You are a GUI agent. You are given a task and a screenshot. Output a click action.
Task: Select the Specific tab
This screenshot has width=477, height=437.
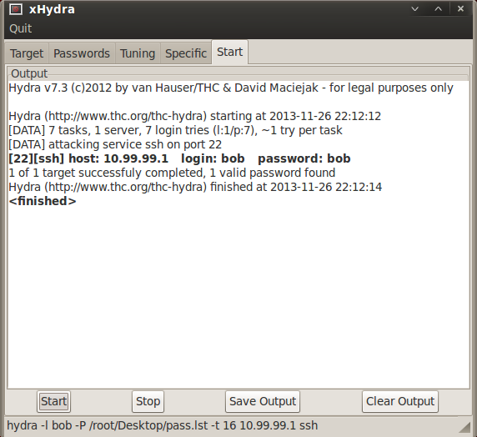186,53
